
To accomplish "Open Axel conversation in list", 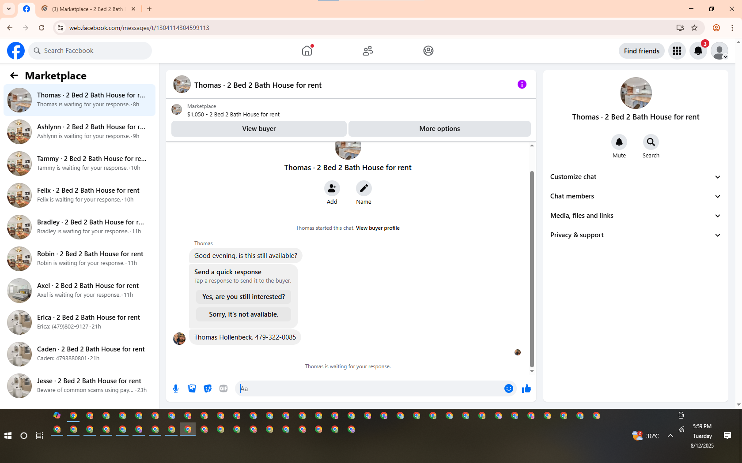I will coord(79,291).
